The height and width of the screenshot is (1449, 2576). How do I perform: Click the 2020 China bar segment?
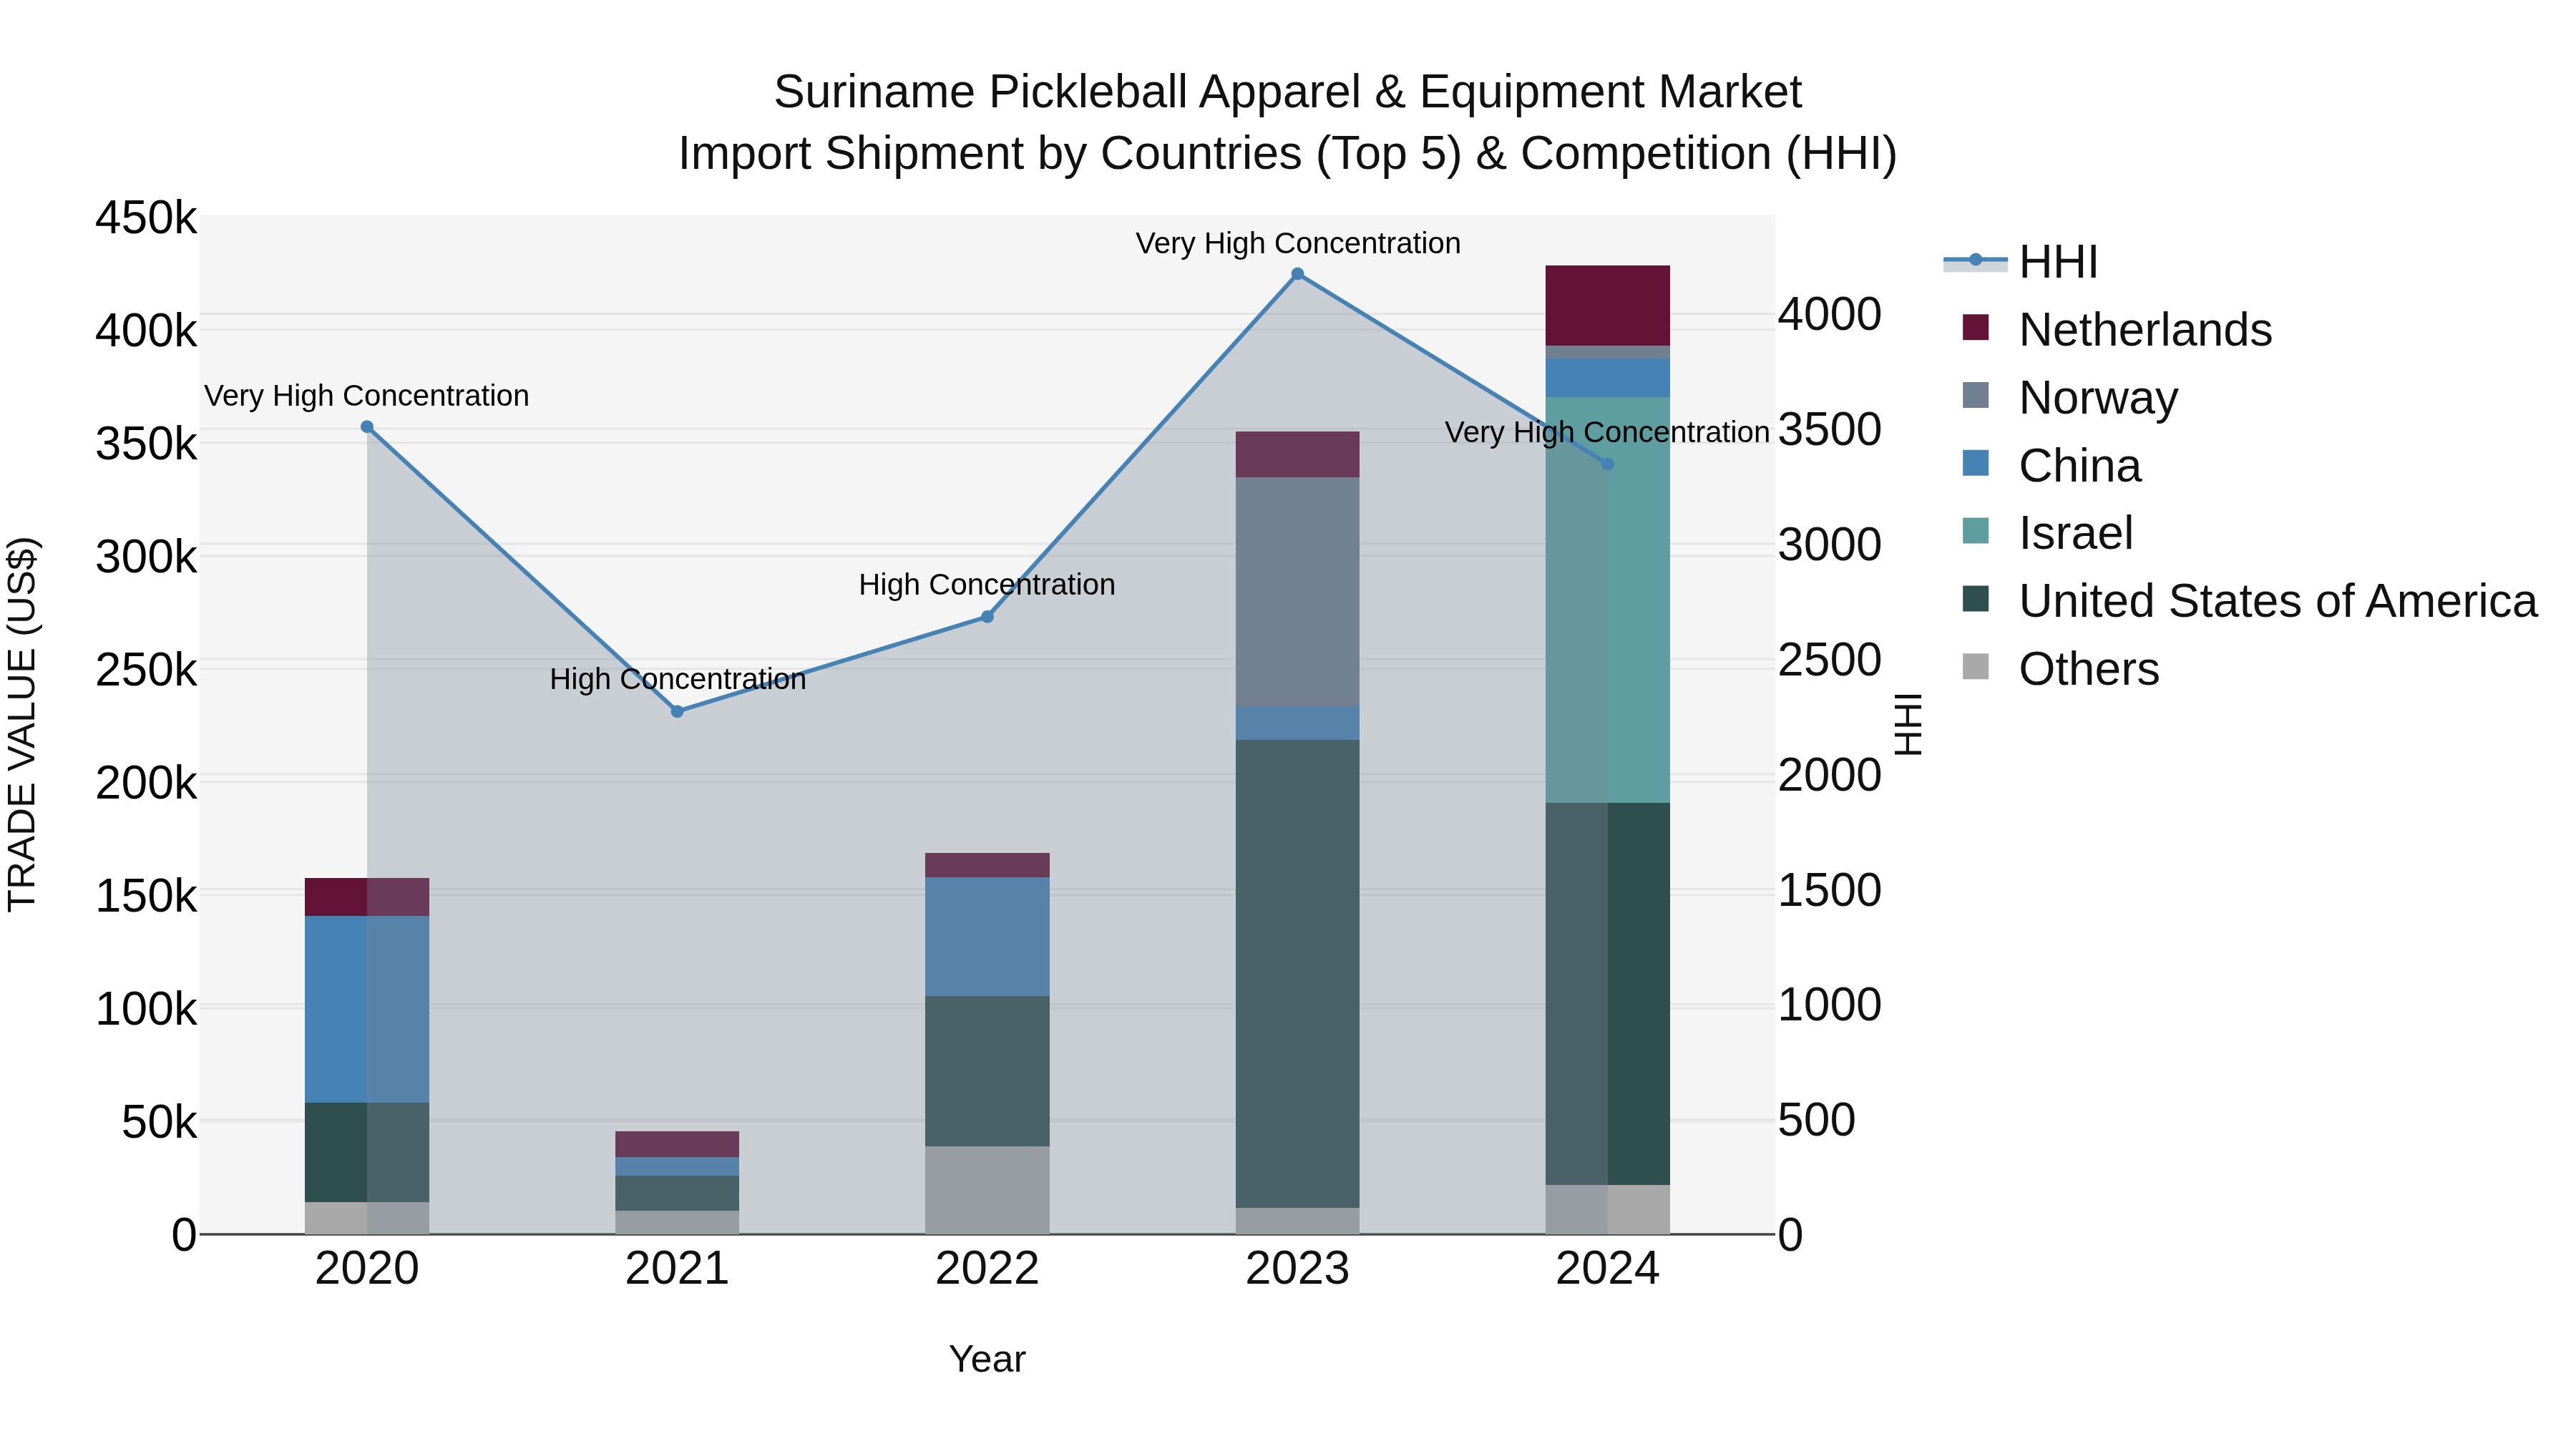(367, 1009)
